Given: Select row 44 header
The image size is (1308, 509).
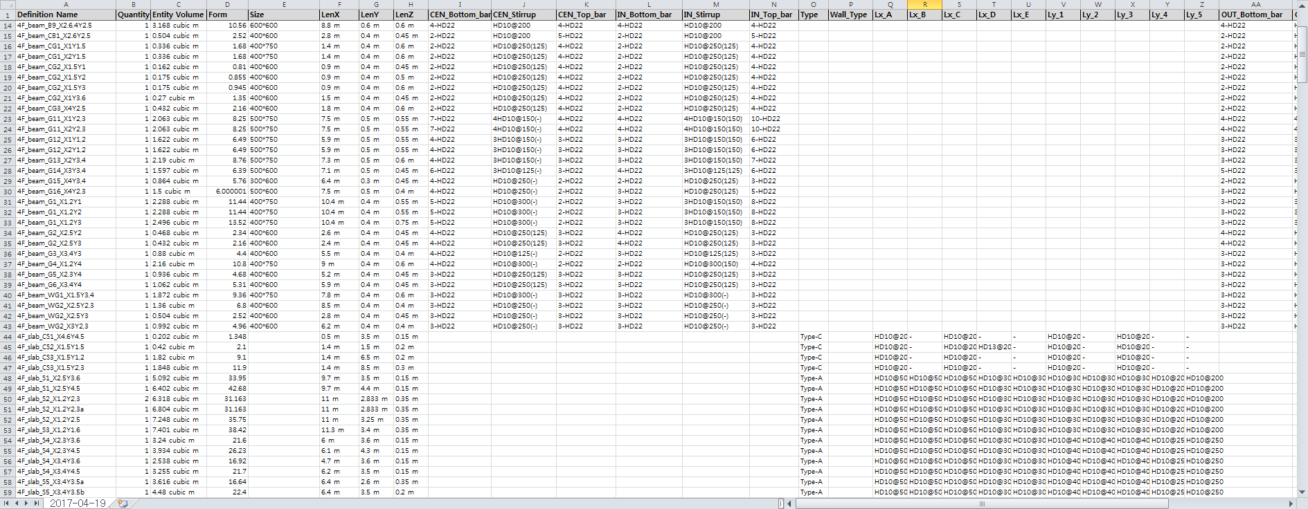Looking at the screenshot, I should (8, 337).
